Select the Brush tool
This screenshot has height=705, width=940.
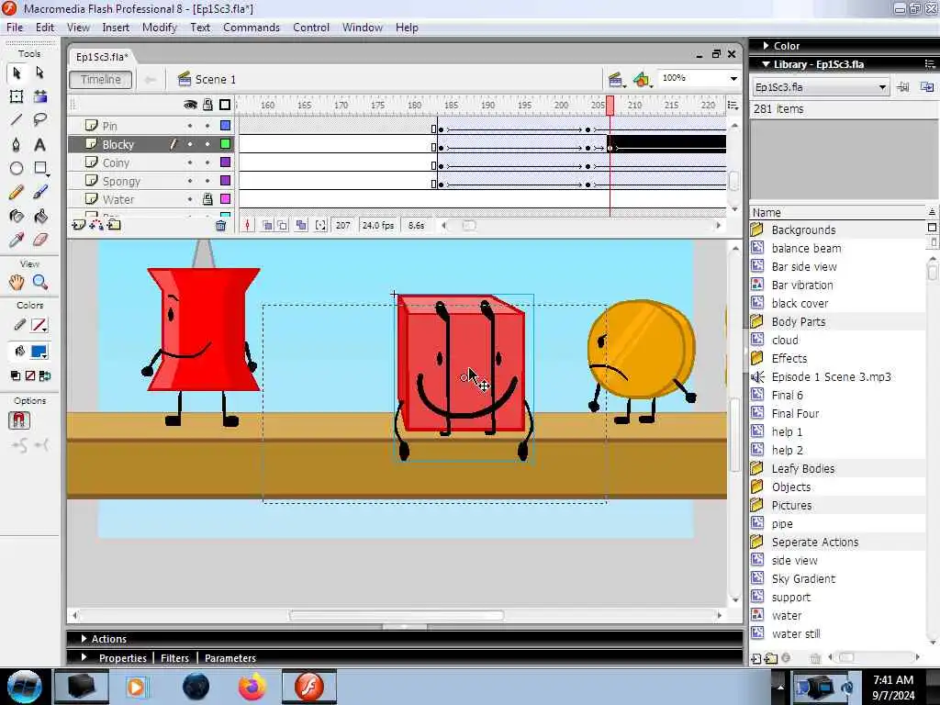coord(40,193)
